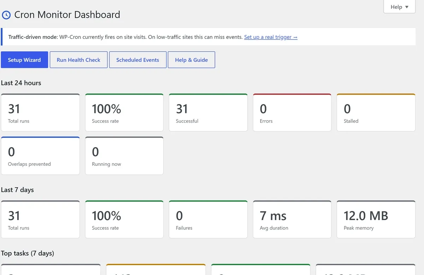Click the Stalled card
The width and height of the screenshot is (424, 275).
(376, 112)
